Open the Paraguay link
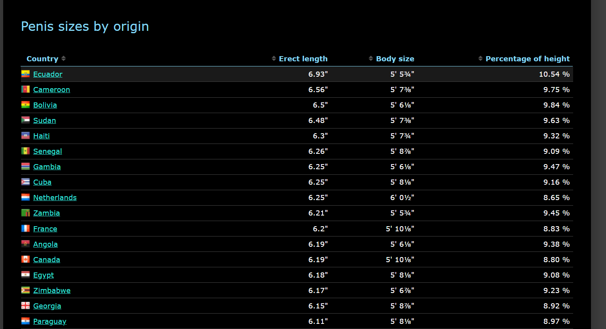Image resolution: width=606 pixels, height=329 pixels. pyautogui.click(x=50, y=321)
